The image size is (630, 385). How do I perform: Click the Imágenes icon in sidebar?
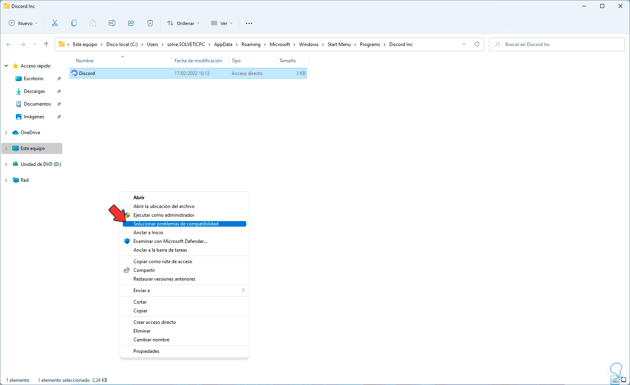(19, 117)
